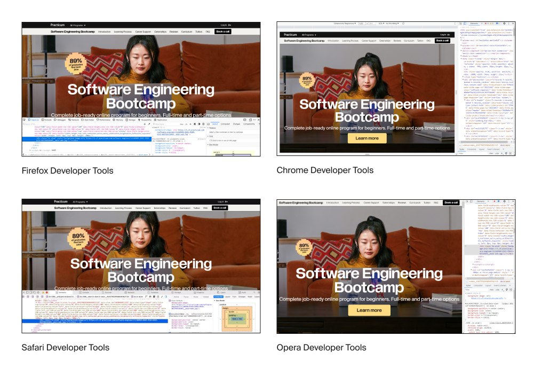Toggle the Visited pseudo-class checkbox in Safari
The image size is (534, 383).
coord(203,296)
